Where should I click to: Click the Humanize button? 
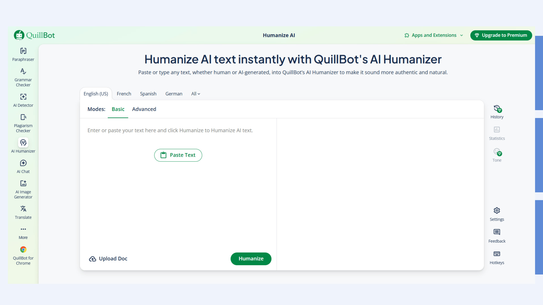click(251, 259)
